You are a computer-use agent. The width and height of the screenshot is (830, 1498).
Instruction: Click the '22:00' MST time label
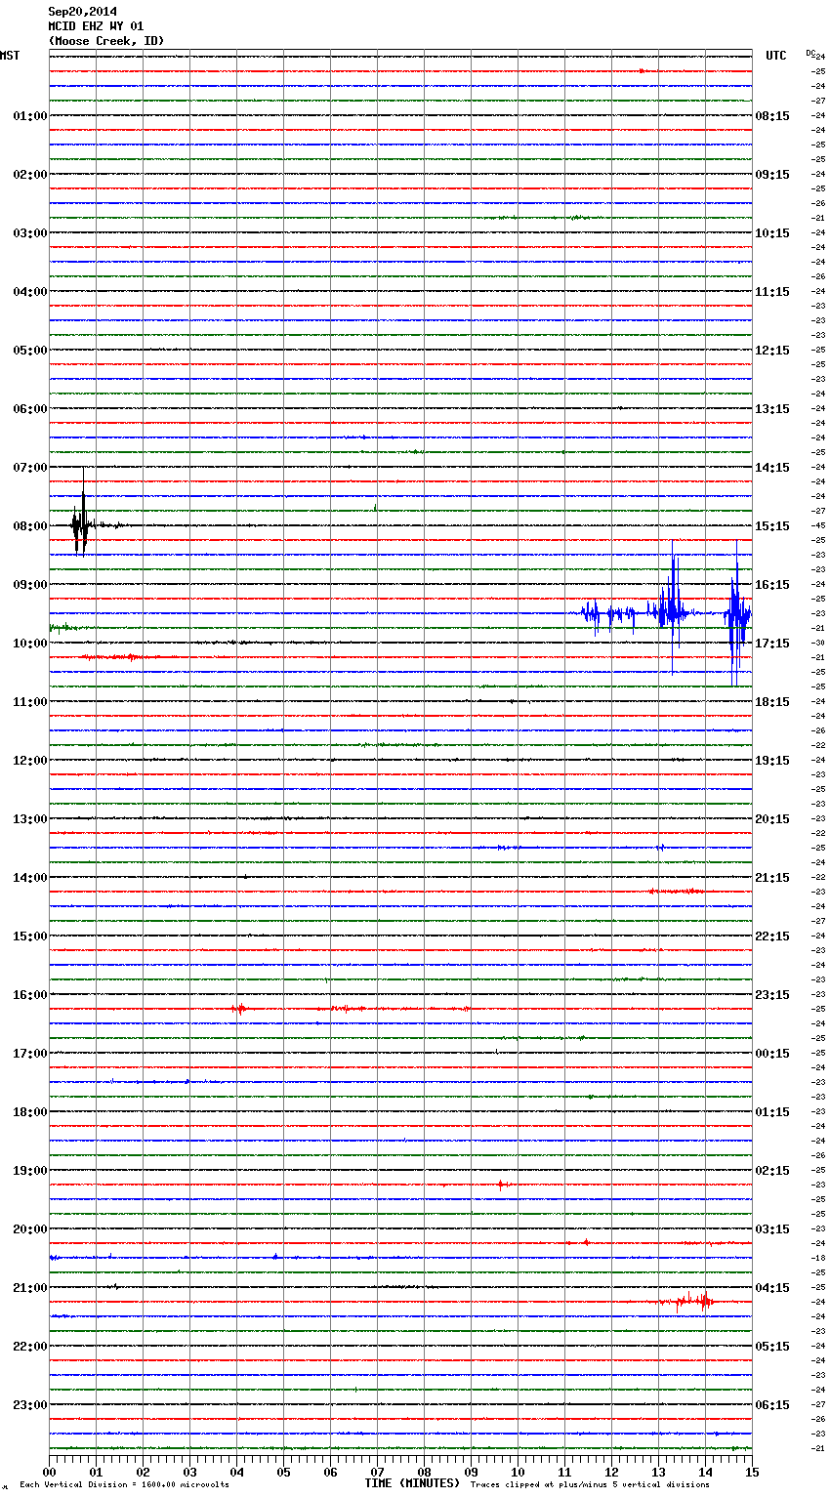pyautogui.click(x=29, y=1347)
